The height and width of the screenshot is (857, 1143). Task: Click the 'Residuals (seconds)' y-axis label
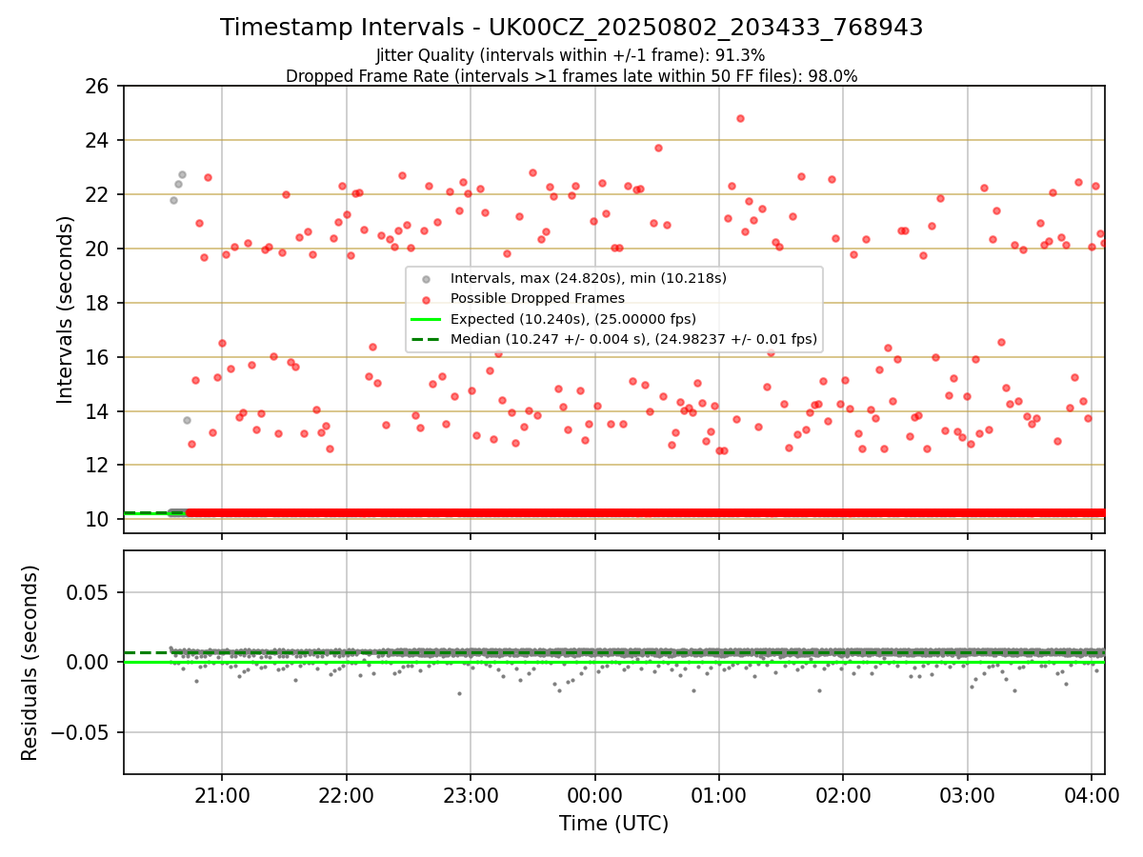point(30,663)
